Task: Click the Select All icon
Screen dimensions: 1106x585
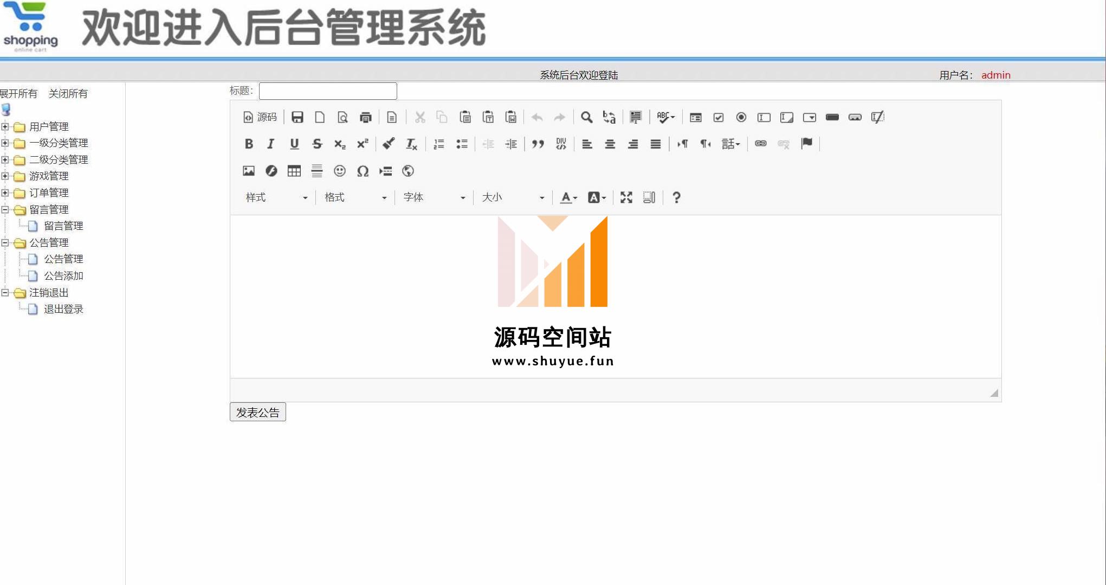Action: click(636, 117)
